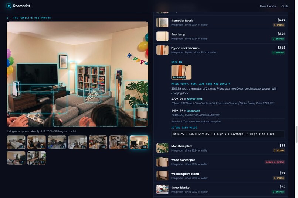Screen dimensions: 298x198
Task: Open the walmart.com price source link
Action: click(x=194, y=99)
